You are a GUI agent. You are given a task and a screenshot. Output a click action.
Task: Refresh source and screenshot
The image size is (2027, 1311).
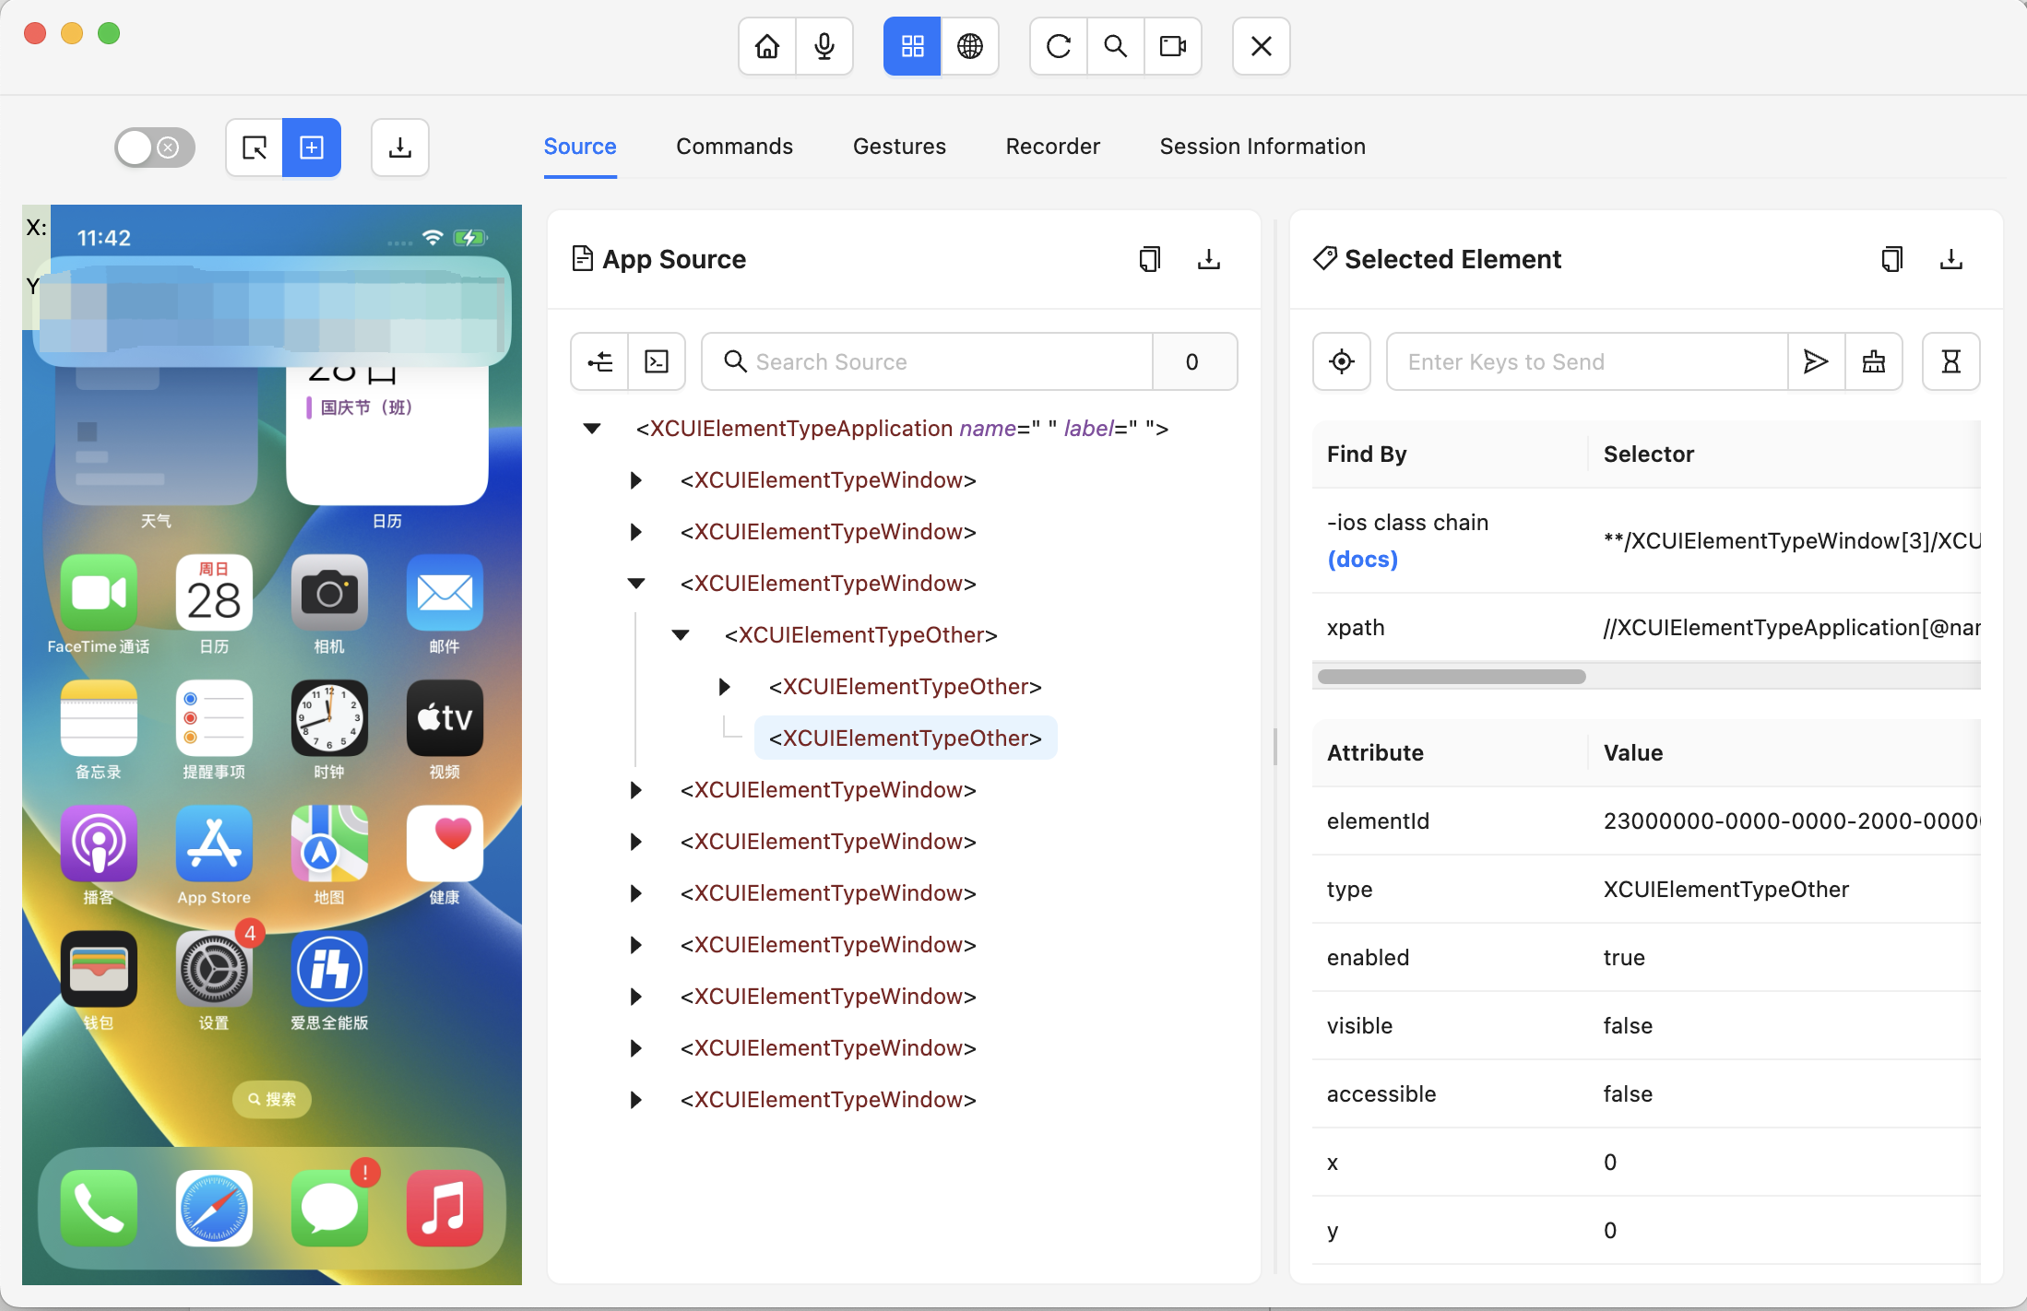[x=1058, y=46]
